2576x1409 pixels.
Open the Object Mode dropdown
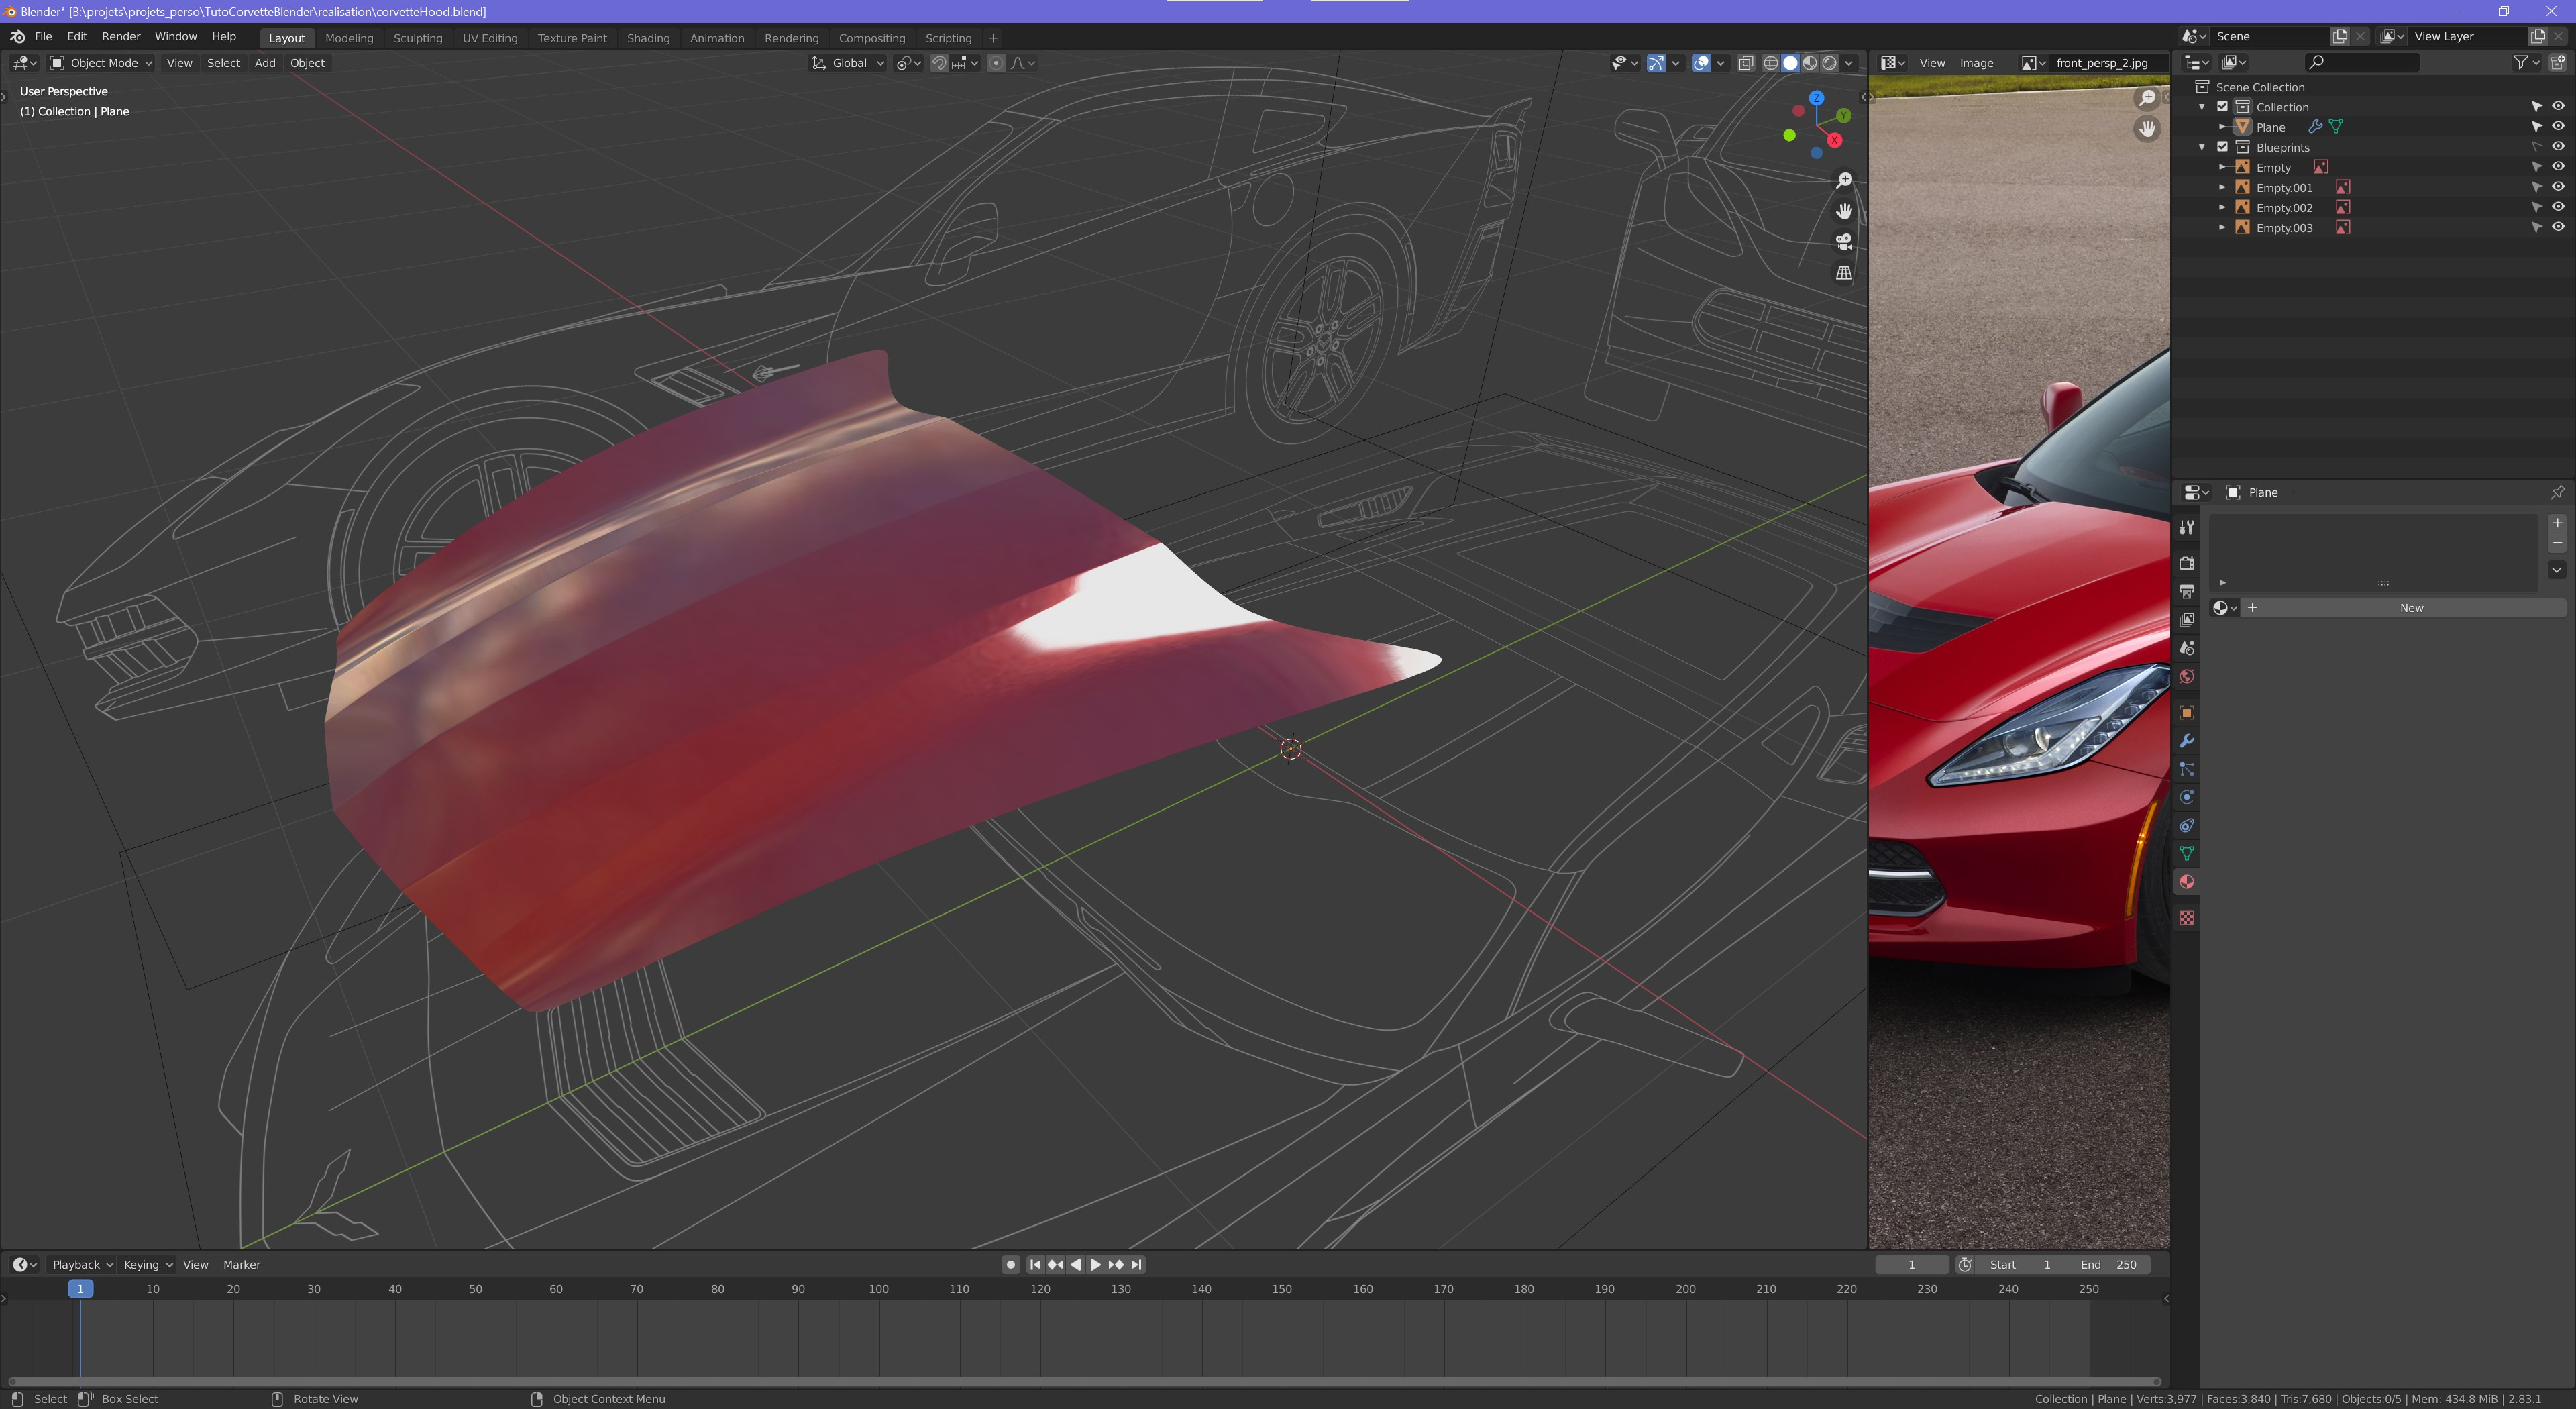click(x=101, y=63)
